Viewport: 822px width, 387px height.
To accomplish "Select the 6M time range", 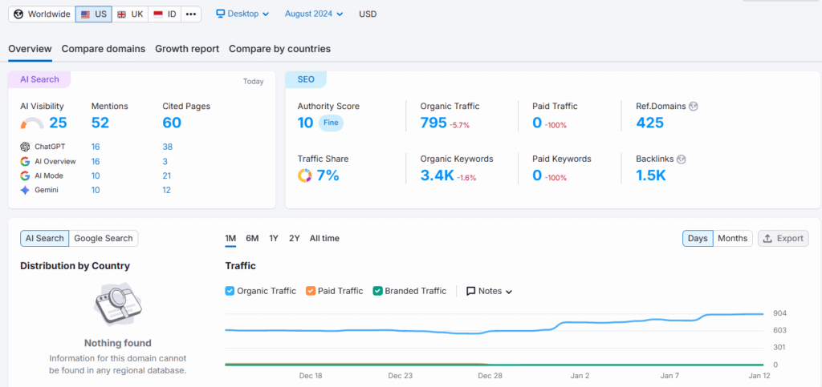I will (x=252, y=238).
